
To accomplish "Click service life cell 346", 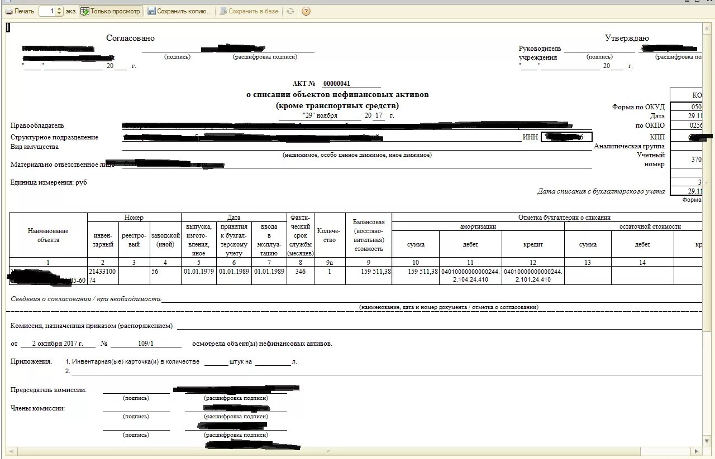I will [x=301, y=276].
